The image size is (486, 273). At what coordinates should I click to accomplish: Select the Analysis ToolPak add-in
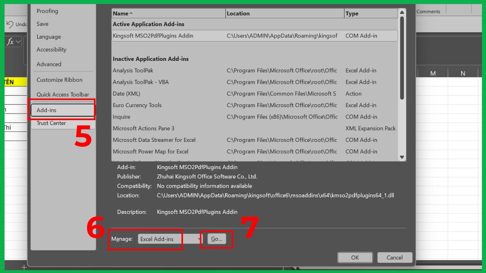coord(134,70)
